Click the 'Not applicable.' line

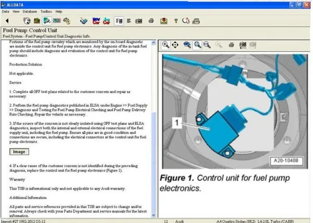[x=21, y=73]
